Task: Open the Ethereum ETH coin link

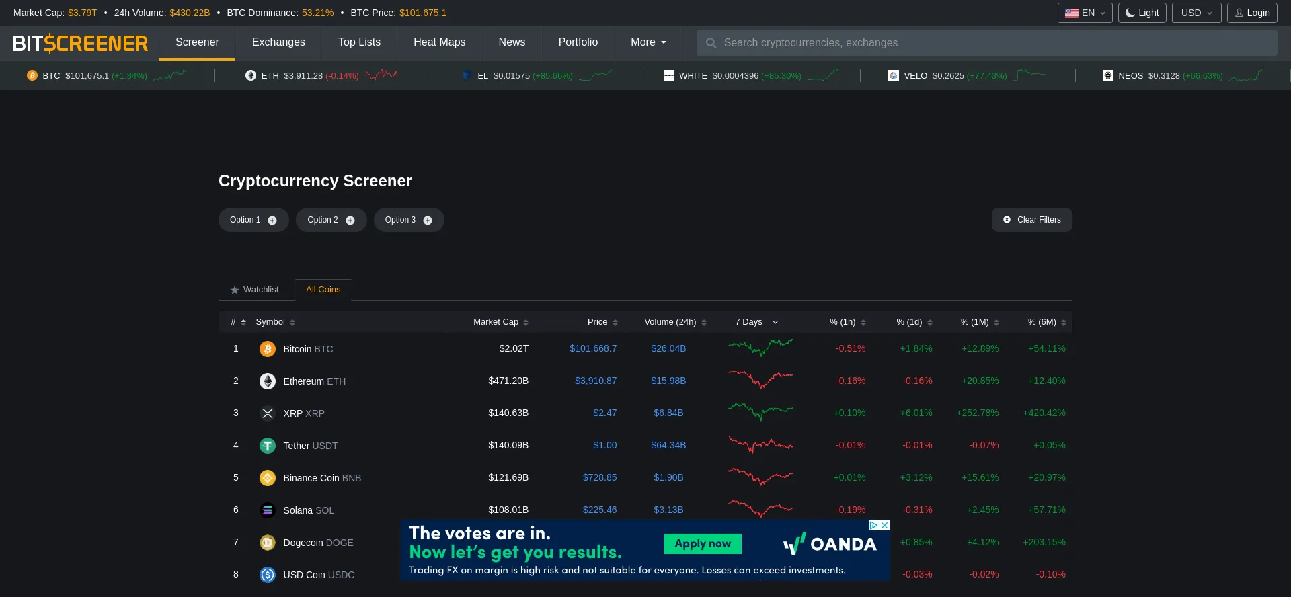Action: [x=314, y=381]
